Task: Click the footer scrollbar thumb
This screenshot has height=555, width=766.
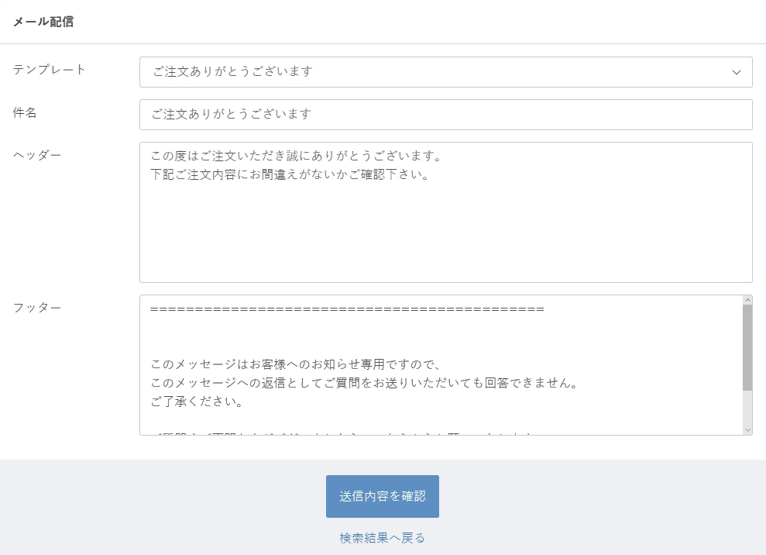Action: (747, 346)
